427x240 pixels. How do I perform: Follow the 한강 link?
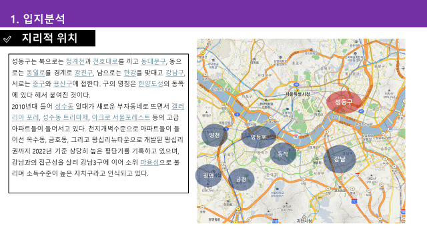[x=130, y=73]
